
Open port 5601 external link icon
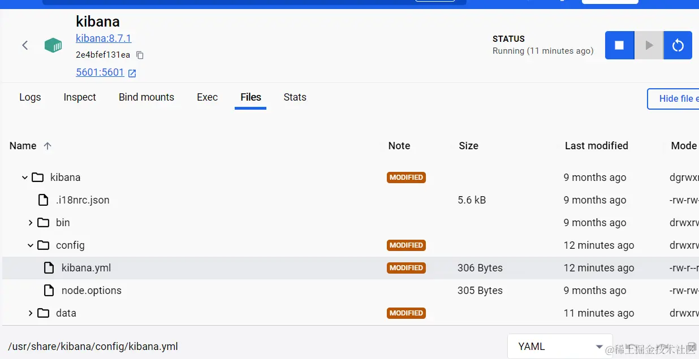[x=132, y=73]
